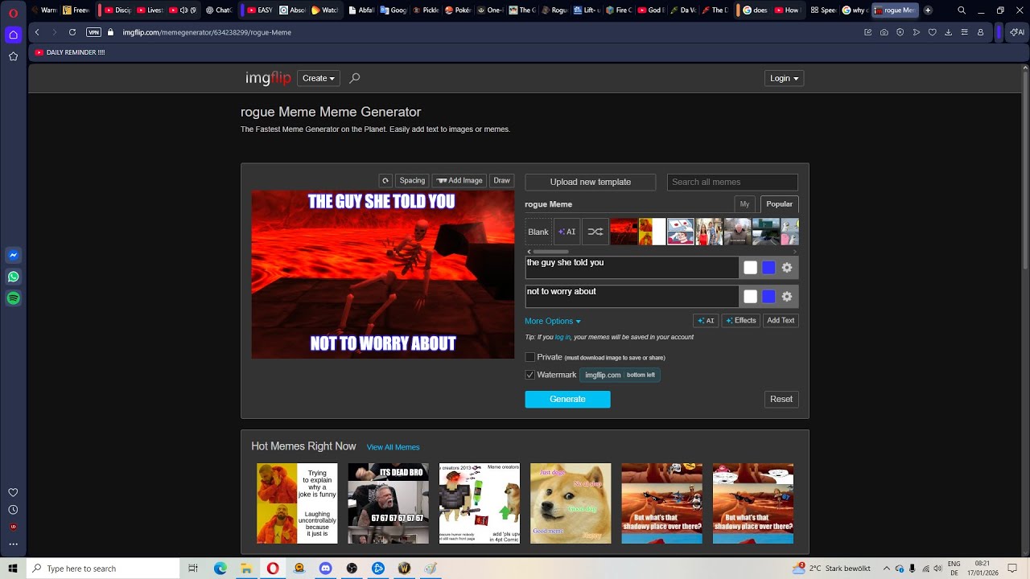Switch to the My templates tab
This screenshot has width=1030, height=579.
(x=744, y=204)
